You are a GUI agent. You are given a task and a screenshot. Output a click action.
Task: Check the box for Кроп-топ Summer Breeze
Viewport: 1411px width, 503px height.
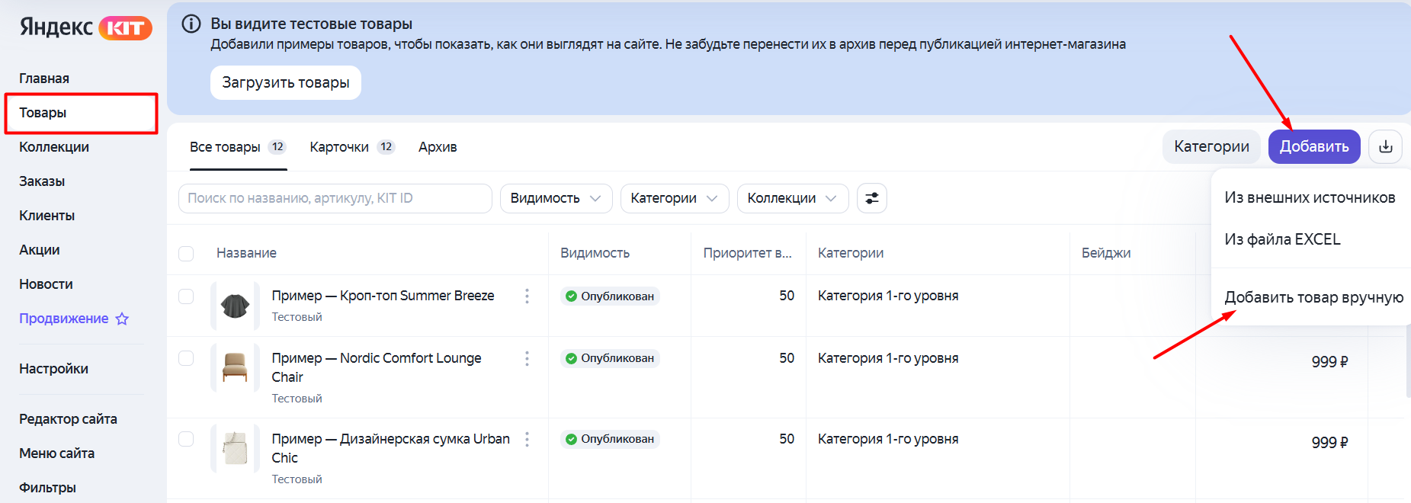point(186,296)
